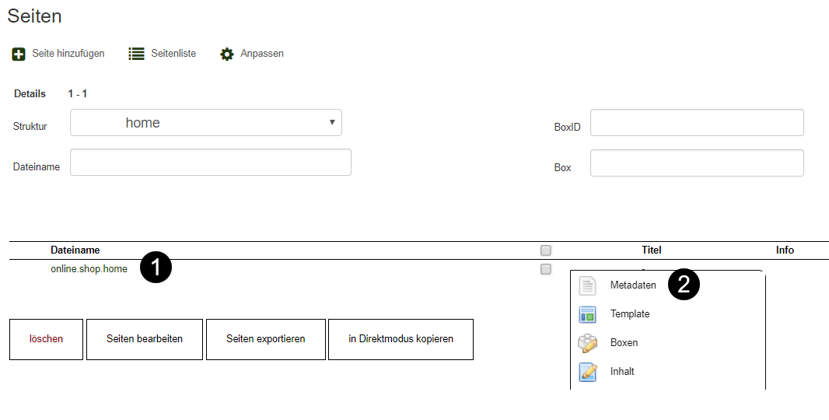Viewport: 829px width, 420px height.
Task: Click the Seiten exportieren button
Action: (266, 339)
